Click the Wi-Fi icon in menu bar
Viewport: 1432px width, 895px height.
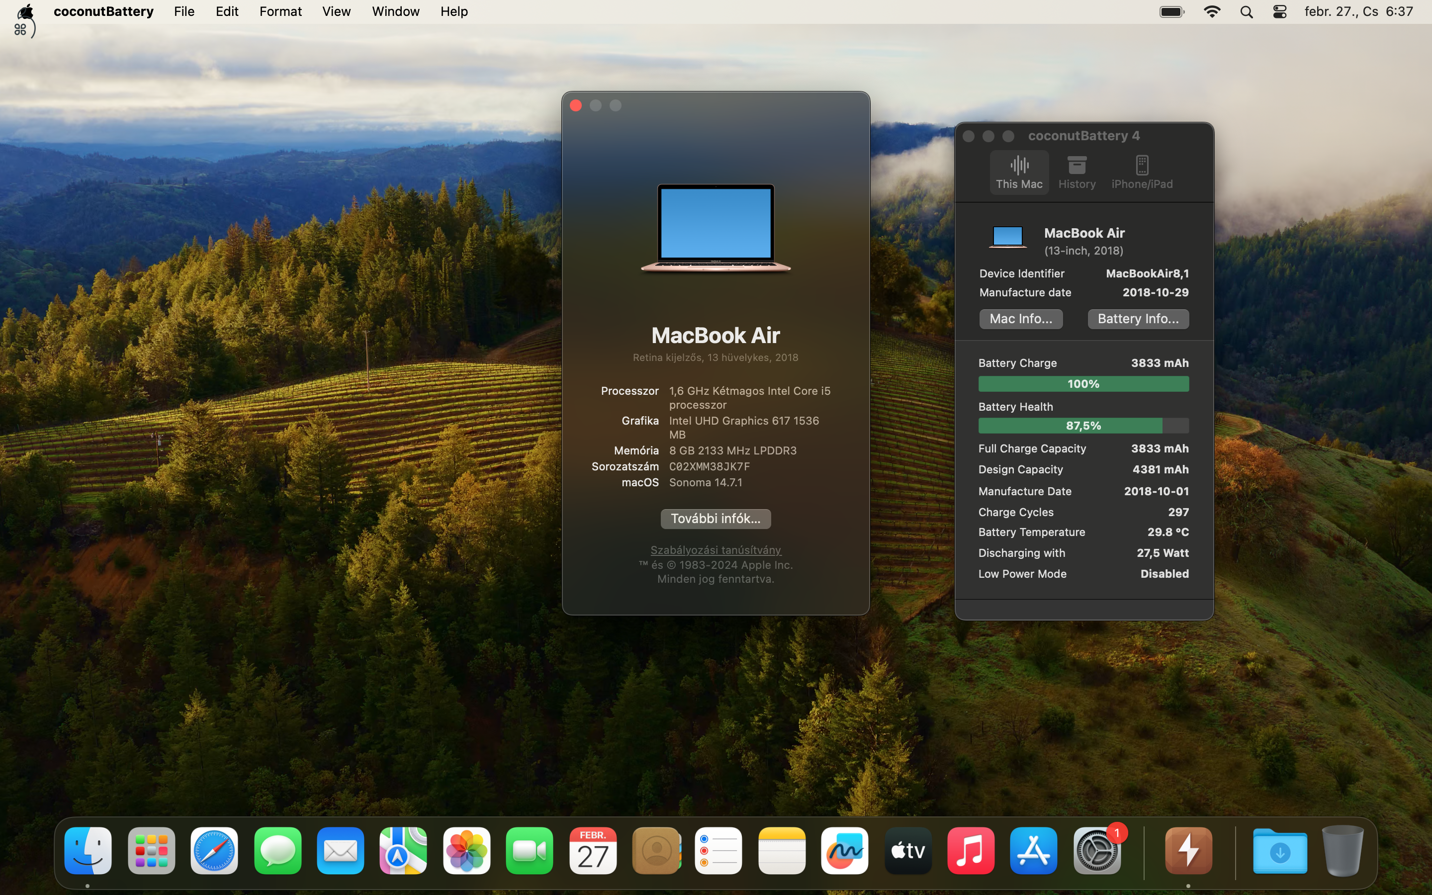click(1212, 12)
